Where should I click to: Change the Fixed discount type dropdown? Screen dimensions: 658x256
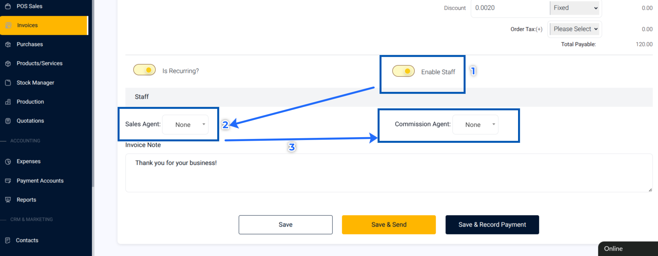coord(575,8)
